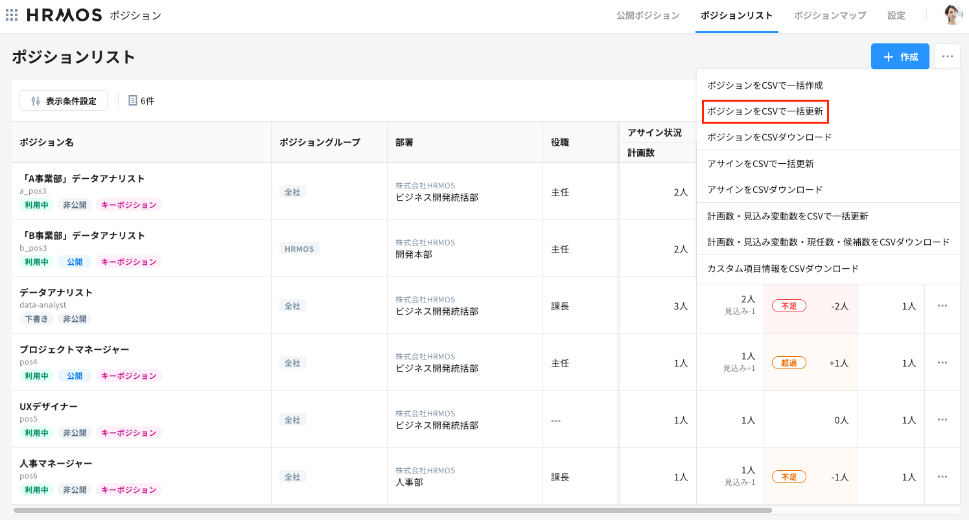Viewport: 969px width, 520px height.
Task: Click the plus icon inside 作成 button
Action: (x=889, y=56)
